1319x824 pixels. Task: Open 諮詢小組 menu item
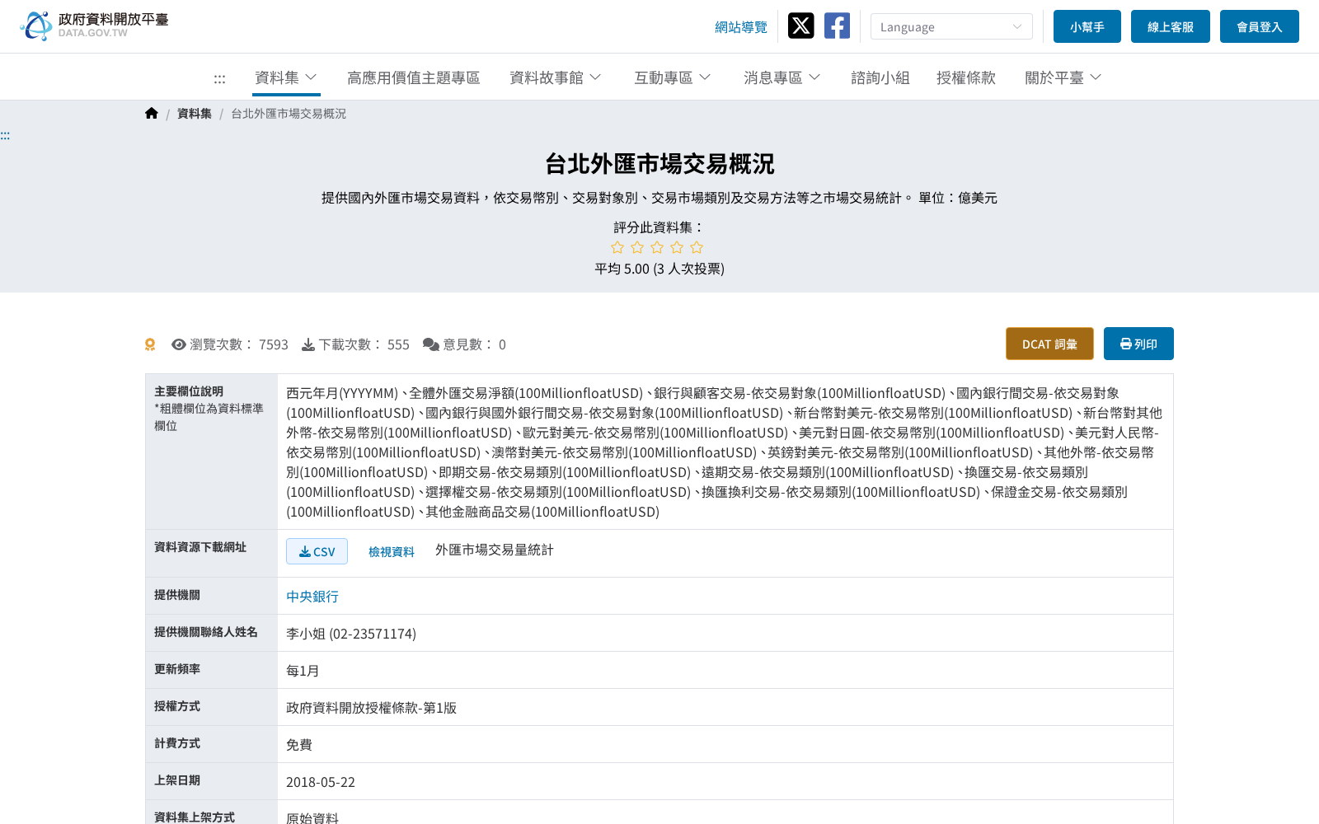tap(880, 77)
